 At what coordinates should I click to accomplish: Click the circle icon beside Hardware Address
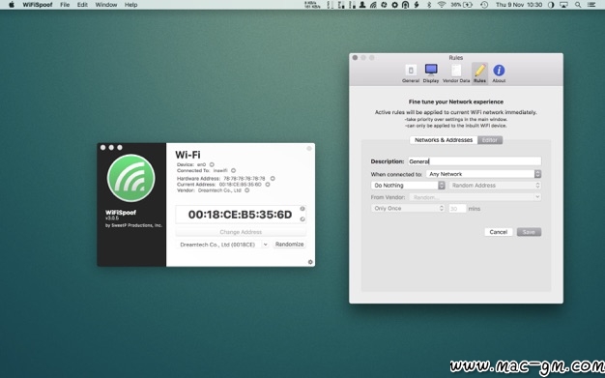[x=273, y=179]
